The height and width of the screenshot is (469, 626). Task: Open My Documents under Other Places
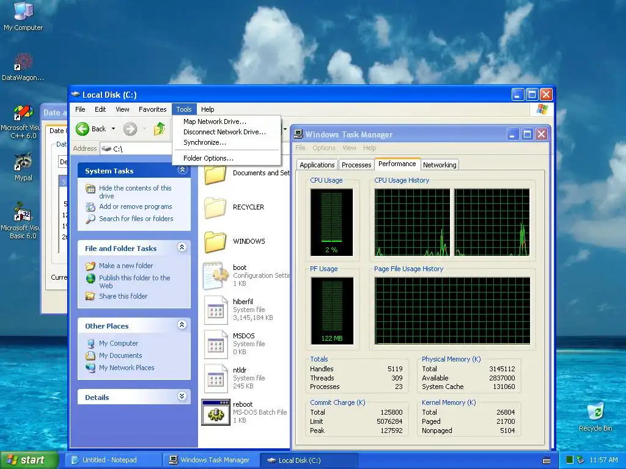point(120,355)
